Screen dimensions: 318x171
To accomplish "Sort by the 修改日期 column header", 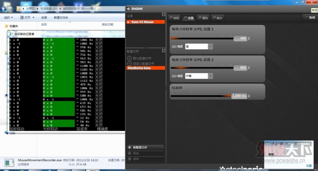I will pos(108,25).
